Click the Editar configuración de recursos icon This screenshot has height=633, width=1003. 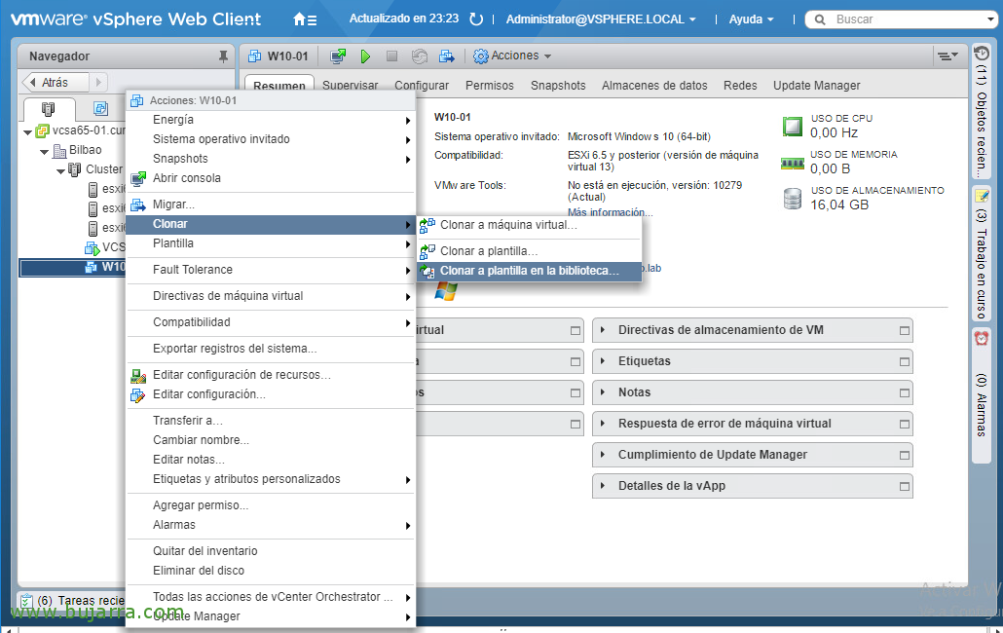(138, 375)
